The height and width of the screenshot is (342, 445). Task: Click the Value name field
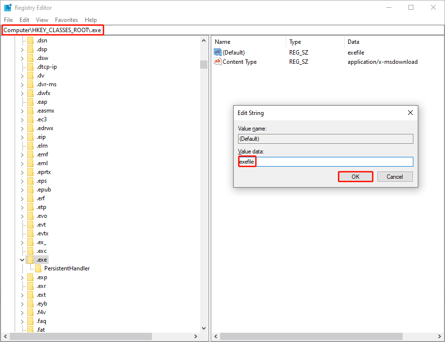(326, 139)
